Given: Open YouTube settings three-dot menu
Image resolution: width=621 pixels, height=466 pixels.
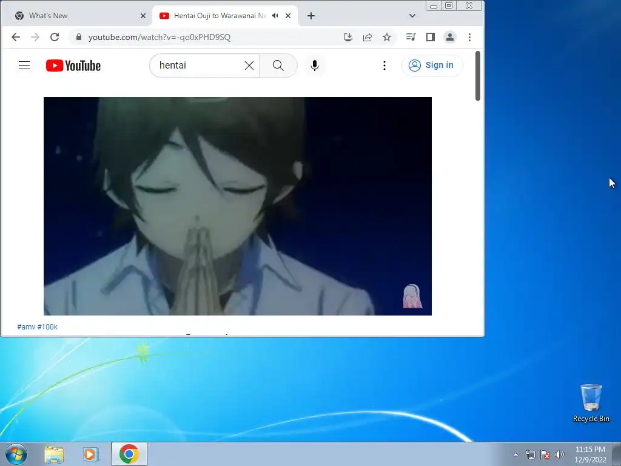Looking at the screenshot, I should [x=384, y=66].
